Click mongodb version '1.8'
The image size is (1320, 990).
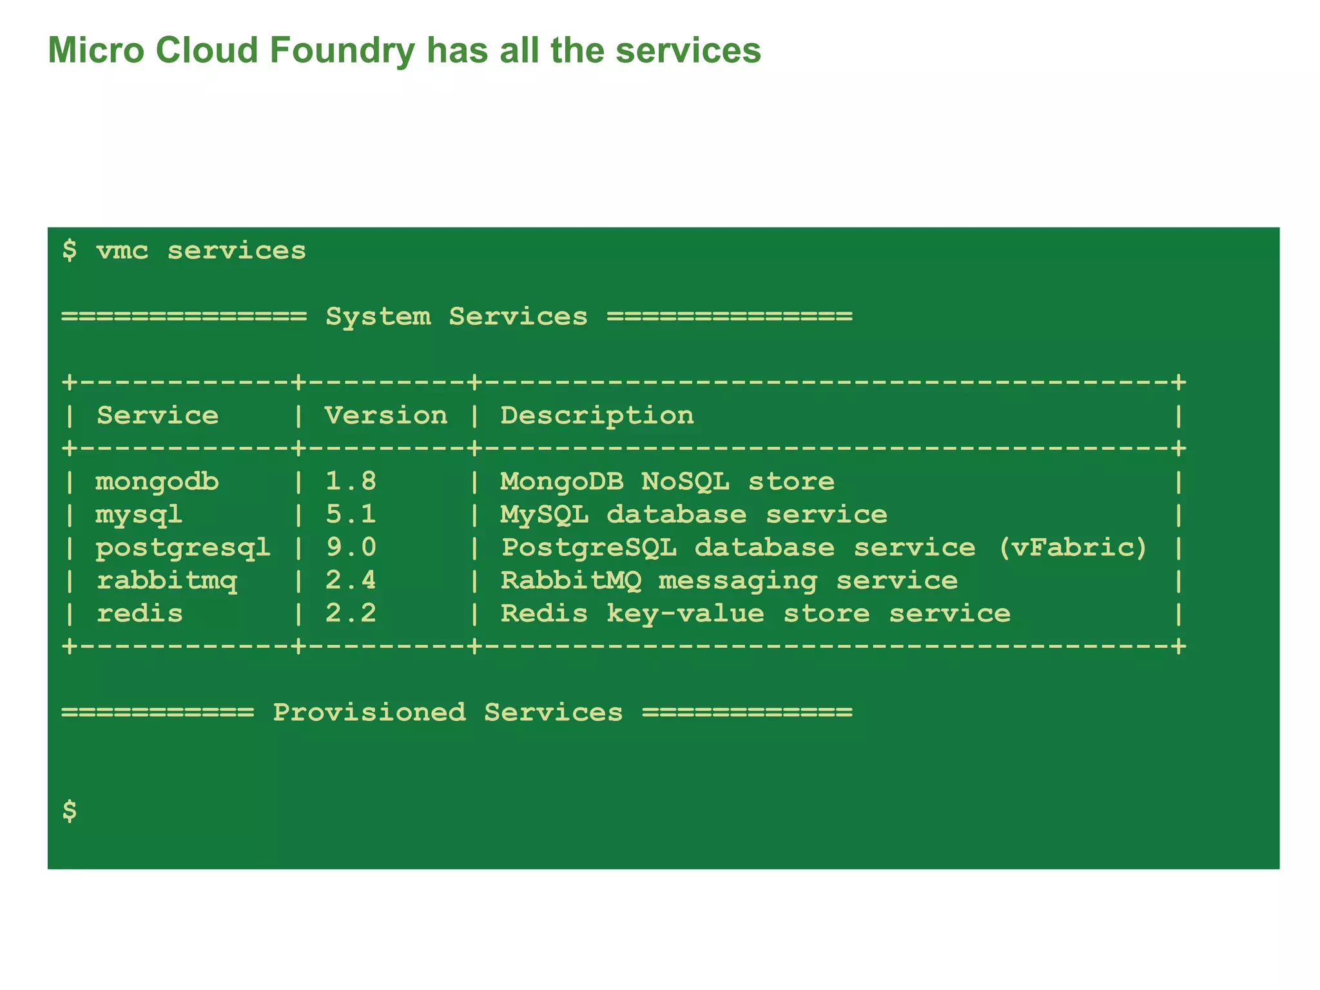351,481
